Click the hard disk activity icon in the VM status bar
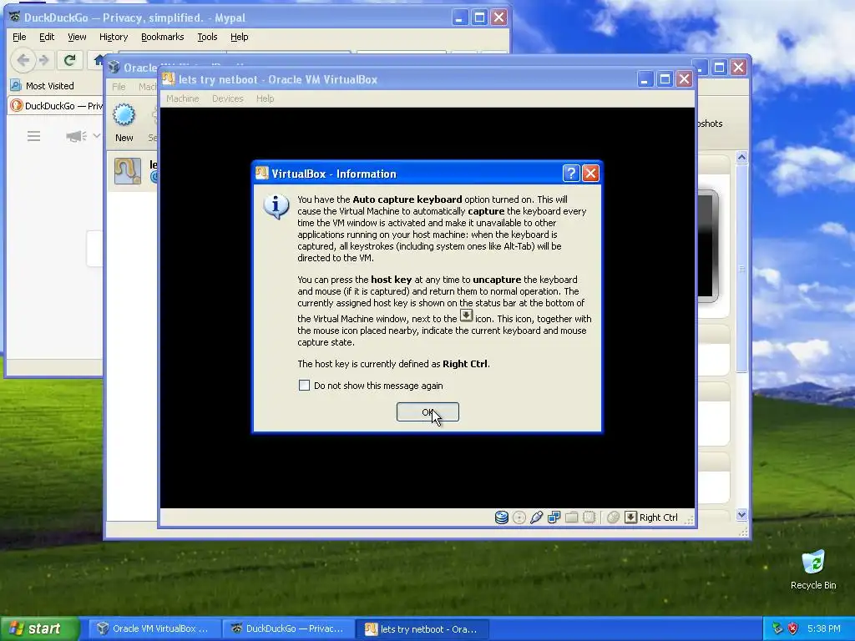 [x=502, y=517]
